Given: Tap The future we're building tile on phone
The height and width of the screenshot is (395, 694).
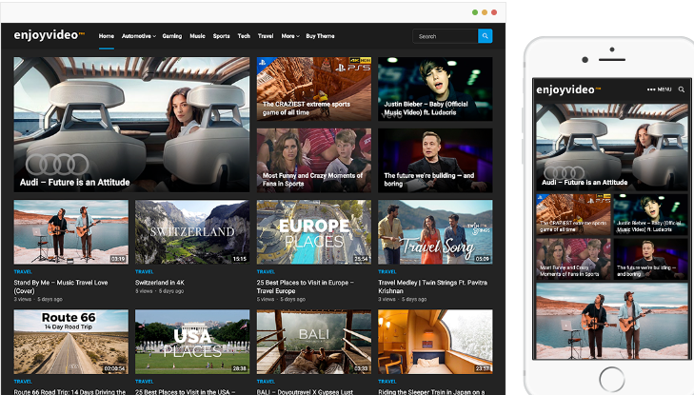Looking at the screenshot, I should coord(650,259).
